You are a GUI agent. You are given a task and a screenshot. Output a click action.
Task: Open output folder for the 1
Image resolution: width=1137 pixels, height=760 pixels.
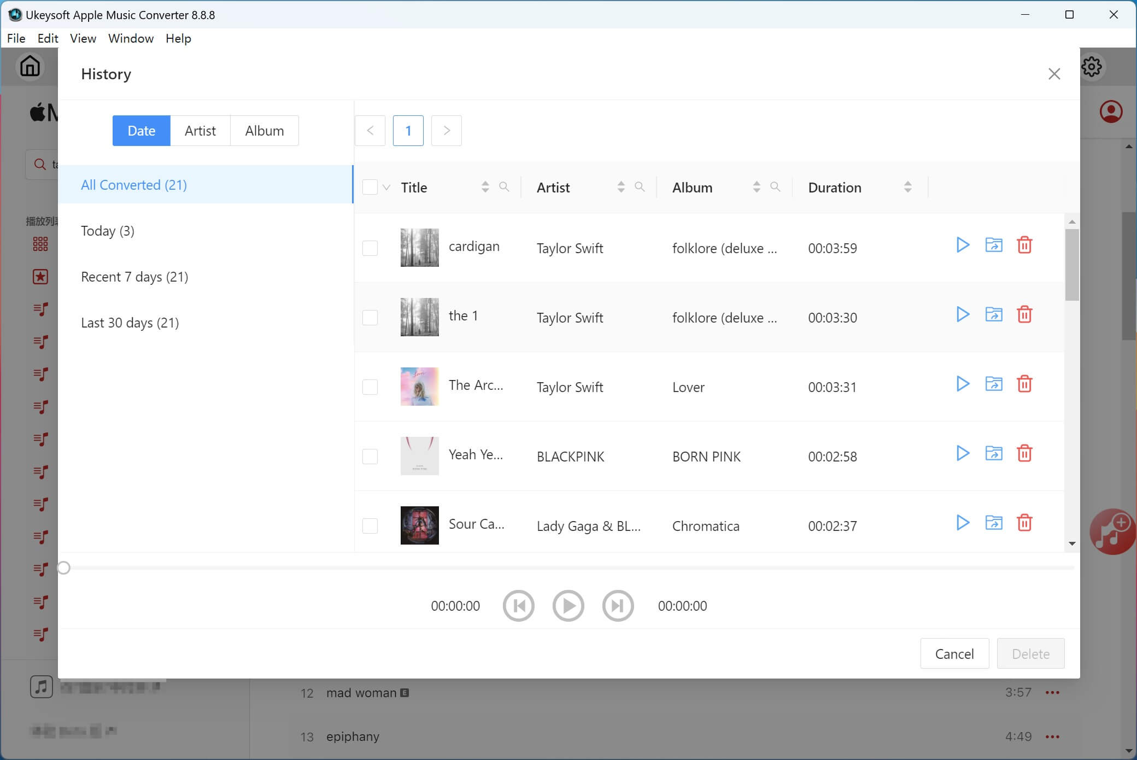click(x=993, y=314)
